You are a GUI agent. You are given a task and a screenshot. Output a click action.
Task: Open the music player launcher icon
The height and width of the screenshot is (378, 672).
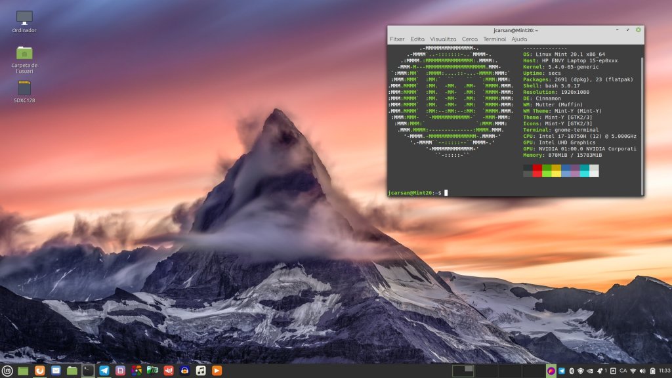click(201, 371)
